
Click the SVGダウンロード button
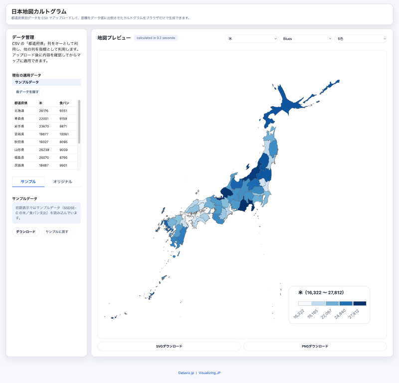coord(169,346)
